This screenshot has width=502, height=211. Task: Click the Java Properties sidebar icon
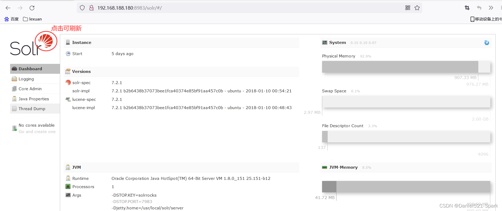tap(14, 99)
